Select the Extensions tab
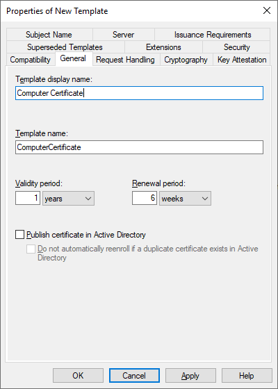 (x=163, y=47)
